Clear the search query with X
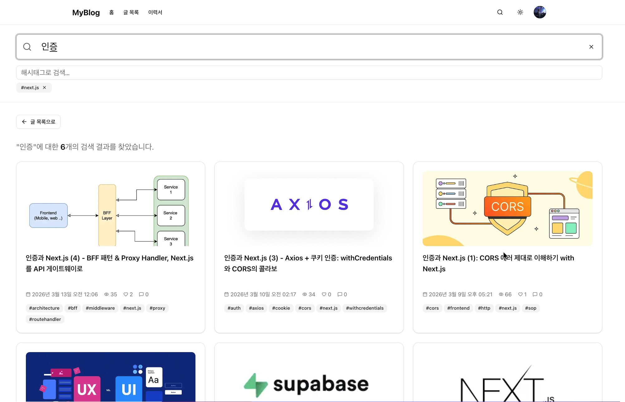 [591, 47]
